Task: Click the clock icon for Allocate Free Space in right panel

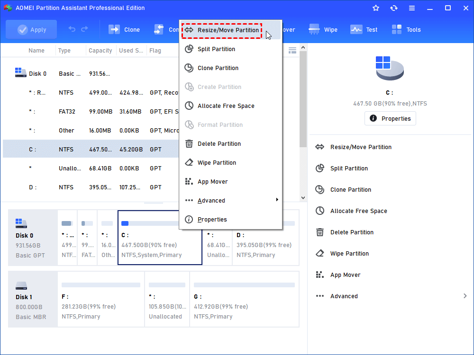Action: click(x=320, y=211)
